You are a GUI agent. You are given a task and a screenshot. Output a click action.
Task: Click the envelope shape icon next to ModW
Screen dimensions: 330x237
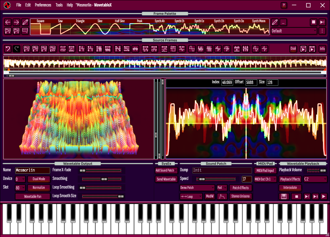click(222, 196)
